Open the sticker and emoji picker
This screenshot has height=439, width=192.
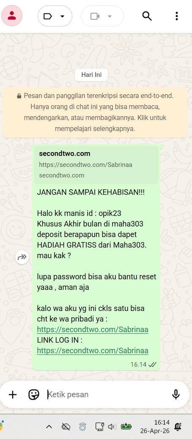pos(34,395)
